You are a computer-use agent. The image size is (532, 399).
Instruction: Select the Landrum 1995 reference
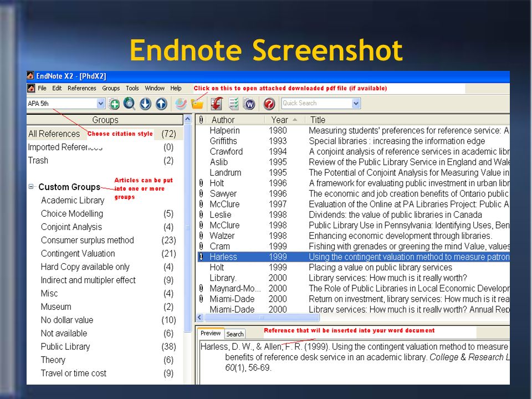point(353,173)
